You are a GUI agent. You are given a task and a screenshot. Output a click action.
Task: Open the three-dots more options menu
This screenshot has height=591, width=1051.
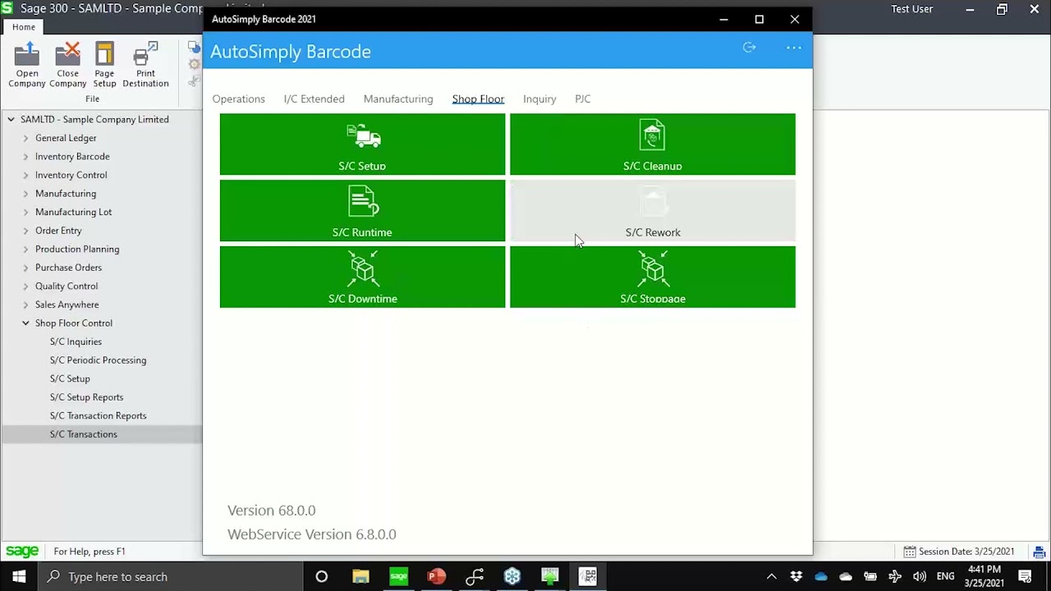click(x=794, y=48)
